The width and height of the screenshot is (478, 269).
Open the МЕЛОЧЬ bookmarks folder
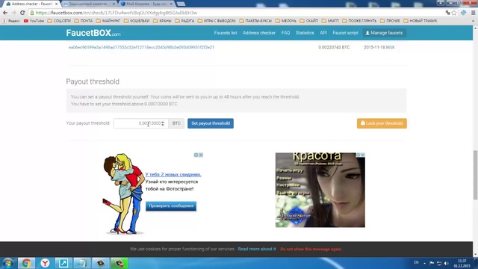pyautogui.click(x=285, y=21)
